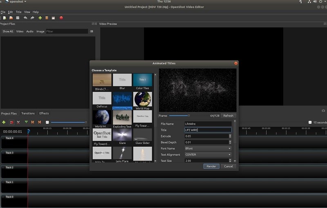Image resolution: width=327 pixels, height=208 pixels.
Task: Choose the Glass Slider template
Action: pos(143,134)
